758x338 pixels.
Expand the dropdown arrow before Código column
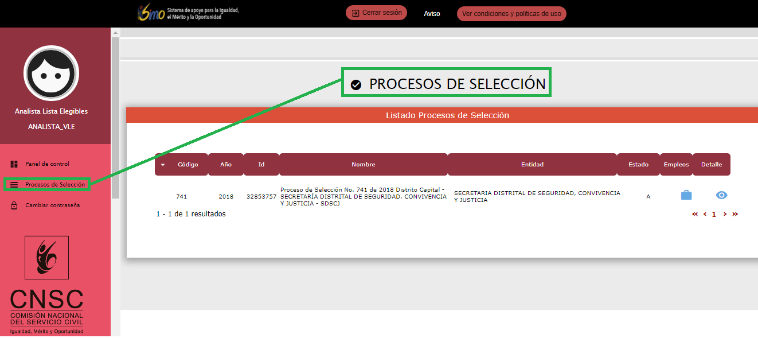[x=163, y=165]
